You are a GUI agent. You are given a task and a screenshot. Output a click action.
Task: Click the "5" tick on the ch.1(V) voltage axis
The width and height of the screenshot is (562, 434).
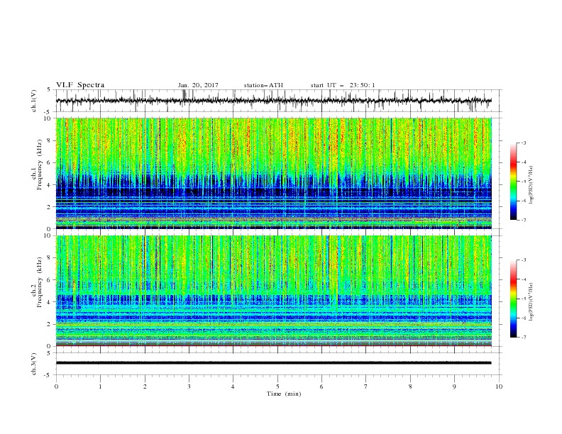(49, 90)
